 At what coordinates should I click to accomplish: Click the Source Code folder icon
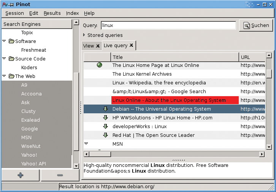point(11,59)
